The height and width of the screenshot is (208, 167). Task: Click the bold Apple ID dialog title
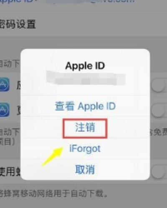[85, 66]
